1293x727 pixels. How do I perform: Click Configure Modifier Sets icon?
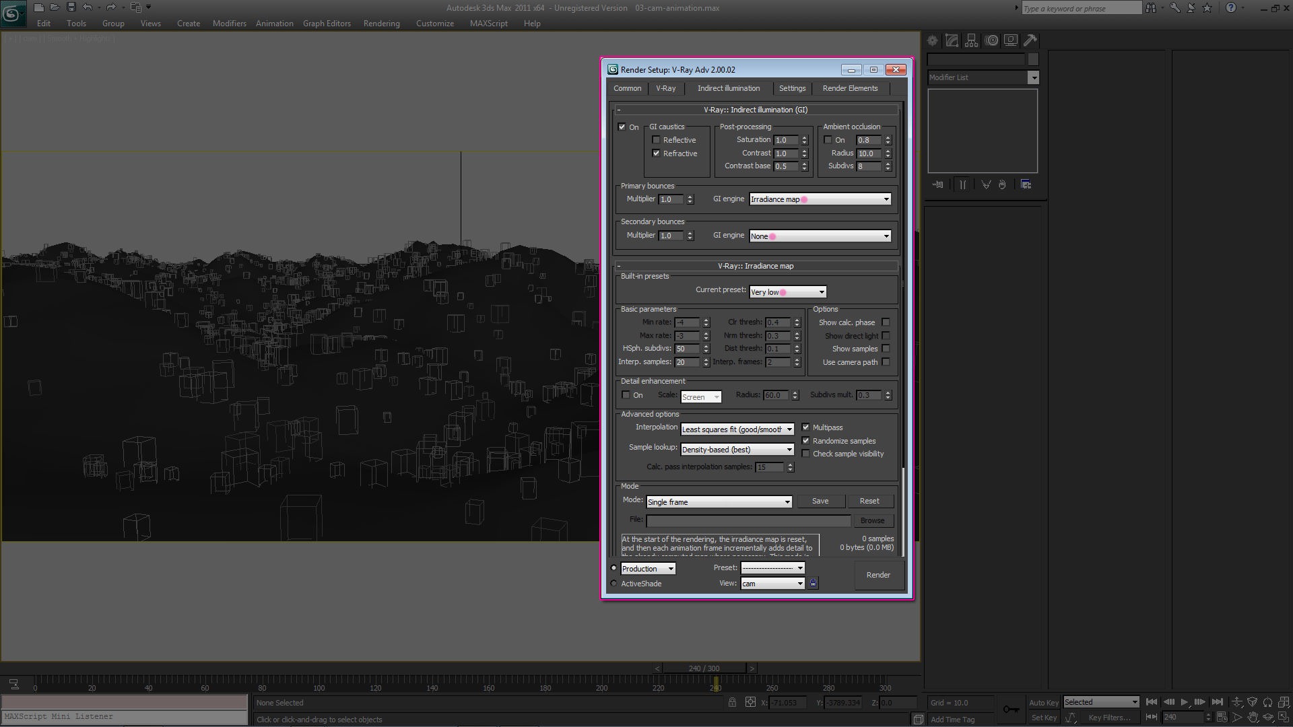pos(1026,184)
